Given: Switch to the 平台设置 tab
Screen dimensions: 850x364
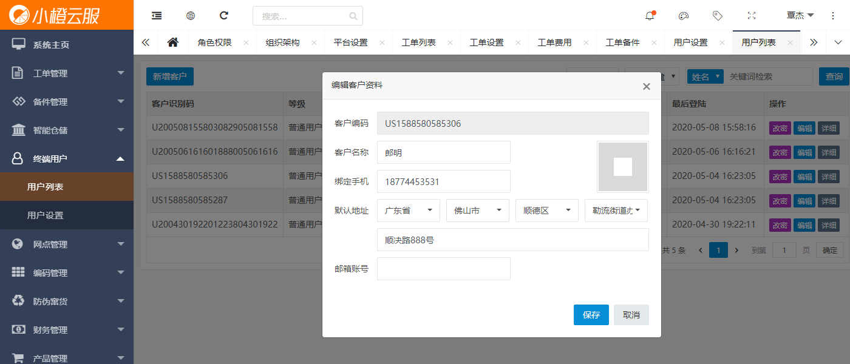Looking at the screenshot, I should click(x=350, y=42).
